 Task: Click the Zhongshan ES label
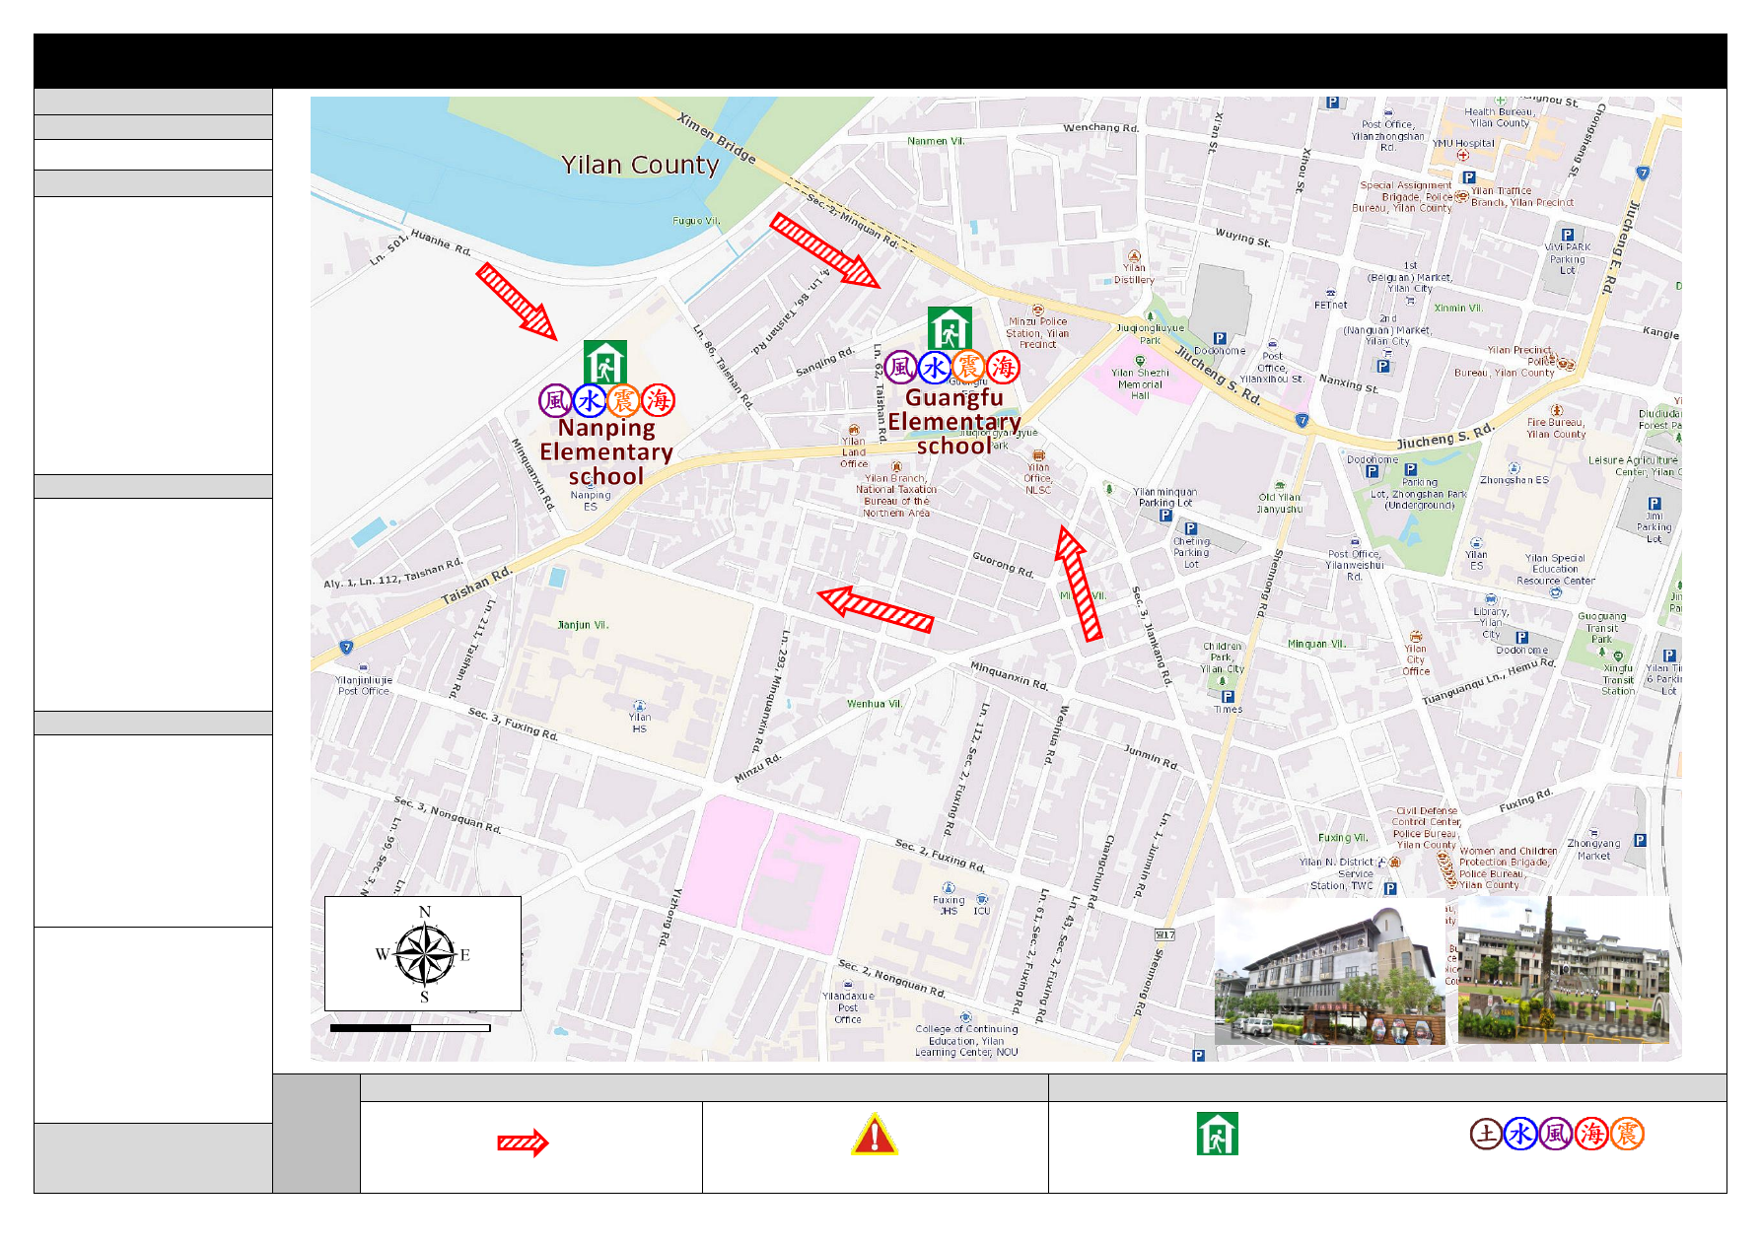point(1514,480)
